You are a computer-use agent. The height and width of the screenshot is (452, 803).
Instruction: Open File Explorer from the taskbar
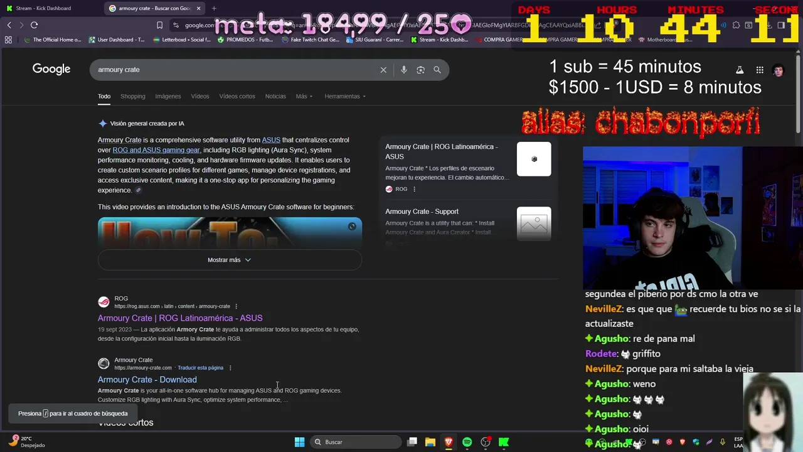click(x=430, y=442)
